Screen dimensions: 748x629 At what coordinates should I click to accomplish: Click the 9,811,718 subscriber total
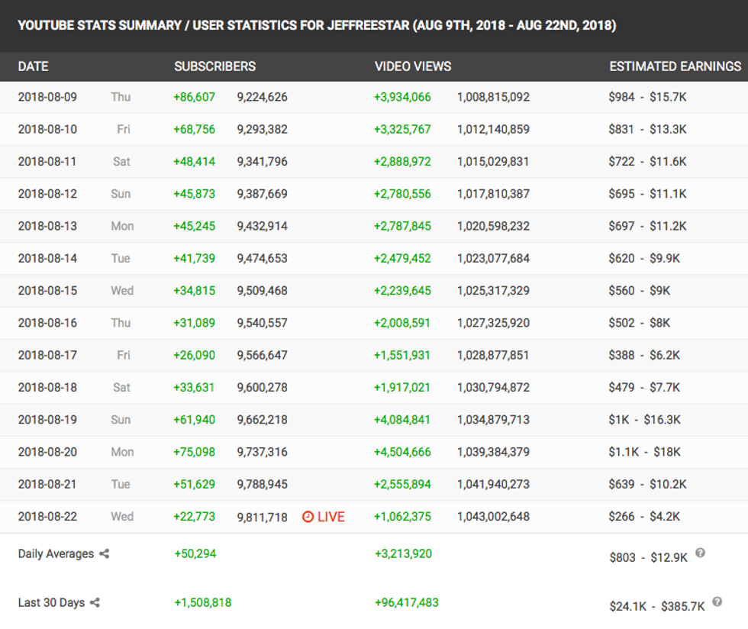point(262,517)
